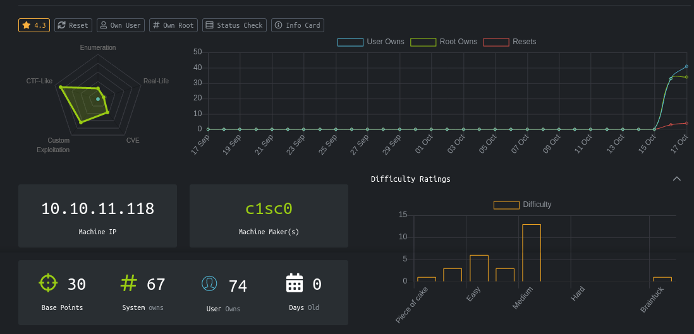
Task: Toggle User Owns series in chart legend
Action: [x=371, y=42]
